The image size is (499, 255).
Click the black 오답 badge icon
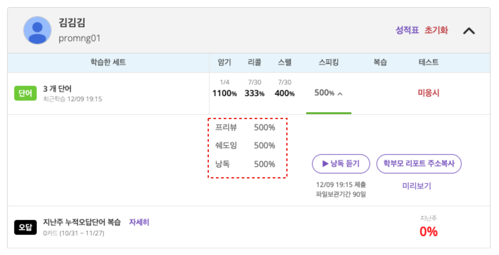25,227
